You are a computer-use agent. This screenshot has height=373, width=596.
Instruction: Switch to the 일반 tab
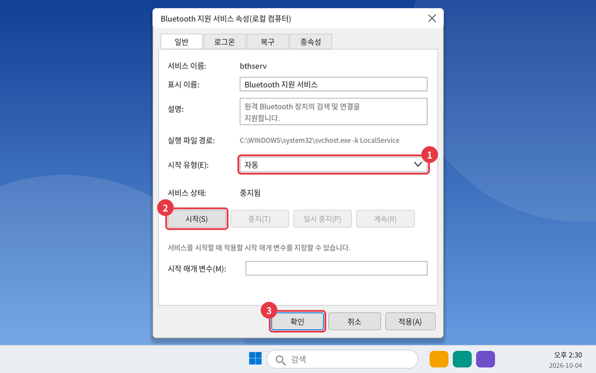tap(182, 41)
